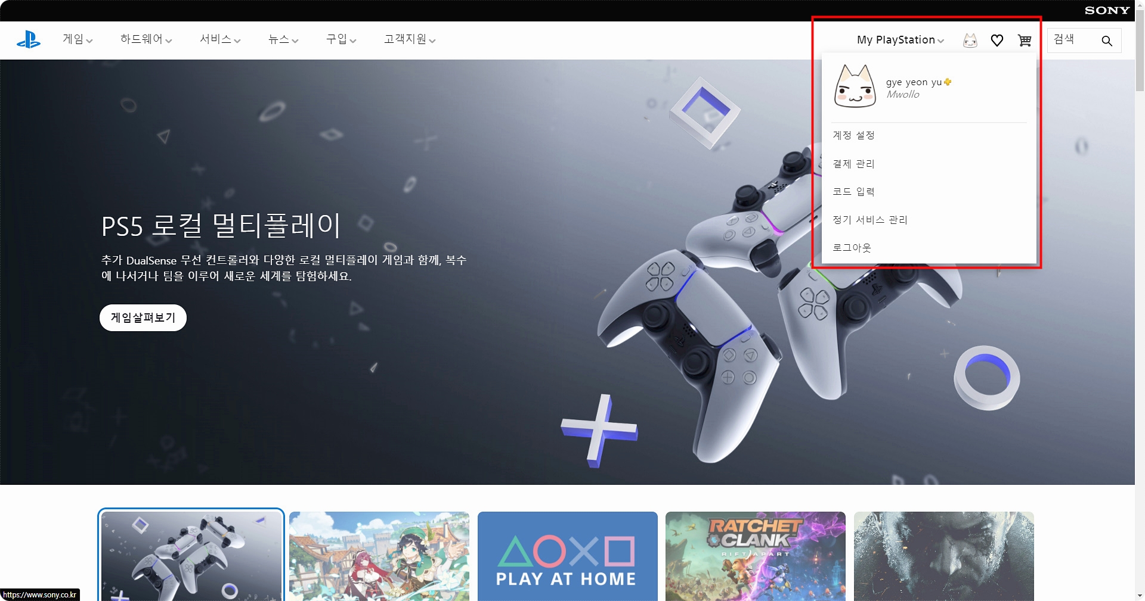Click the search magnifier icon
This screenshot has width=1145, height=601.
pos(1107,41)
